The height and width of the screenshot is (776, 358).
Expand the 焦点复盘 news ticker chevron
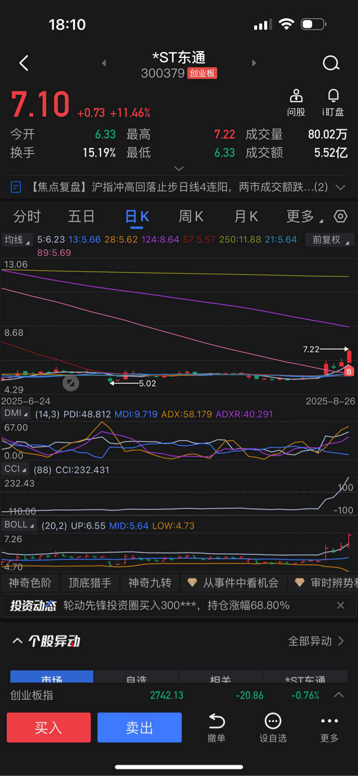coord(341,187)
